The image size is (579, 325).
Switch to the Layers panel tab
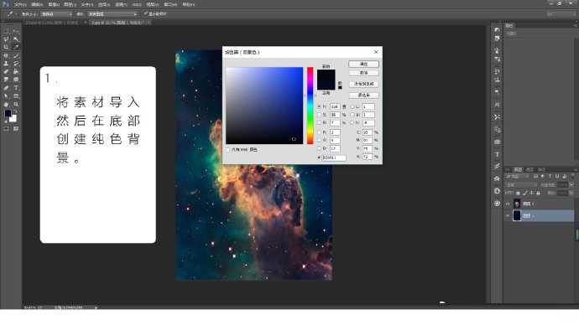pyautogui.click(x=518, y=169)
